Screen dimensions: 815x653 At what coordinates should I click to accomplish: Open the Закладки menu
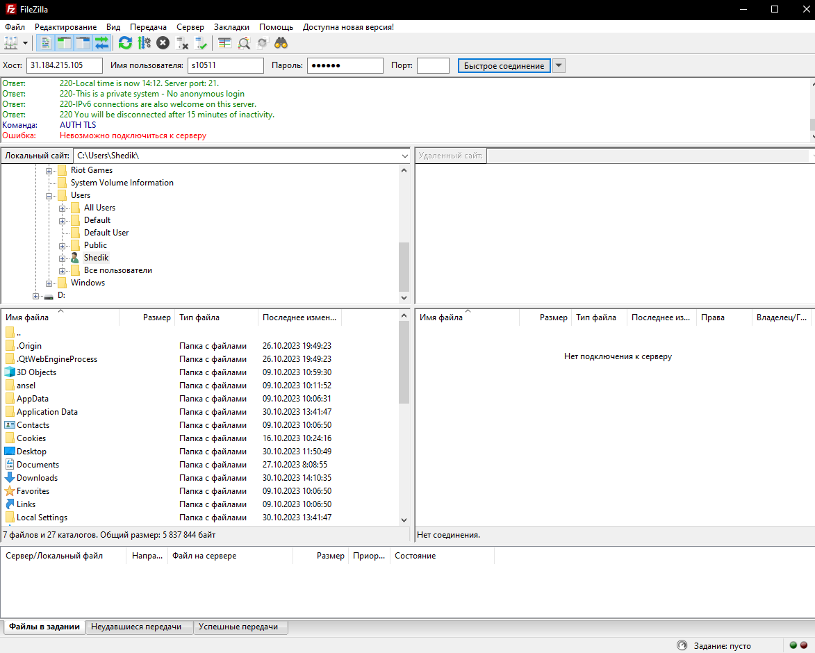pos(231,27)
